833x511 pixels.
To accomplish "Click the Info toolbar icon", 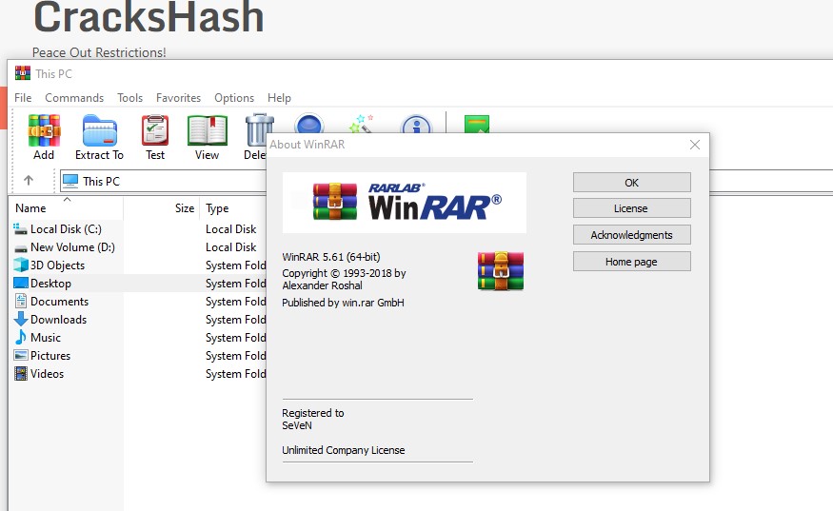I will pyautogui.click(x=417, y=124).
